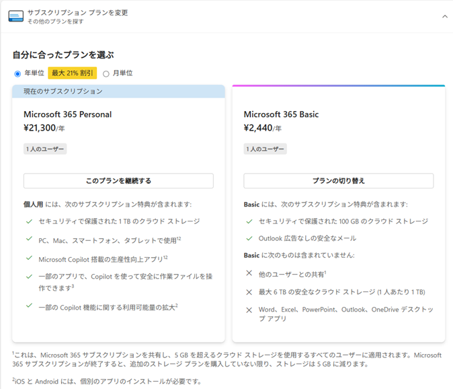Click the text 他のユーザーとの共有

click(x=292, y=274)
